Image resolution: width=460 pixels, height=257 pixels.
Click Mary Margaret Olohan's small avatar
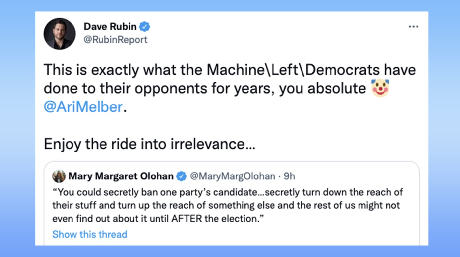click(59, 176)
